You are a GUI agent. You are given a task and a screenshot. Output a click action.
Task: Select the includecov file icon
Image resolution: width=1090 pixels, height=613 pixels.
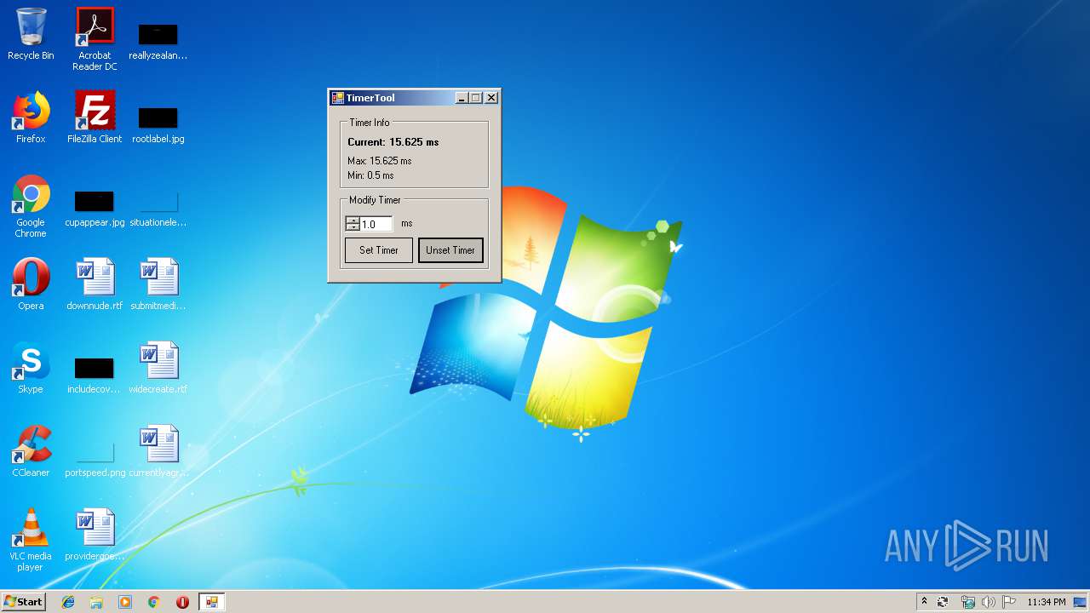tap(95, 374)
